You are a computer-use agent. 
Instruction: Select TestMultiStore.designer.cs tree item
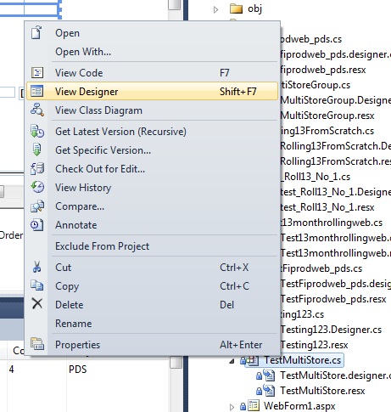coord(335,375)
